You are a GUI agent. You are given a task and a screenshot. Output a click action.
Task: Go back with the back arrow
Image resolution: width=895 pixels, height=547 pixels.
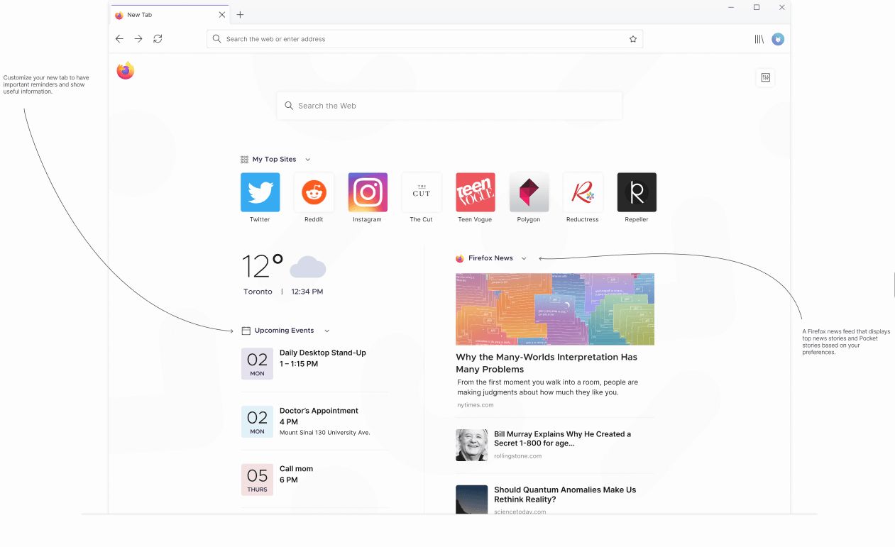(119, 39)
